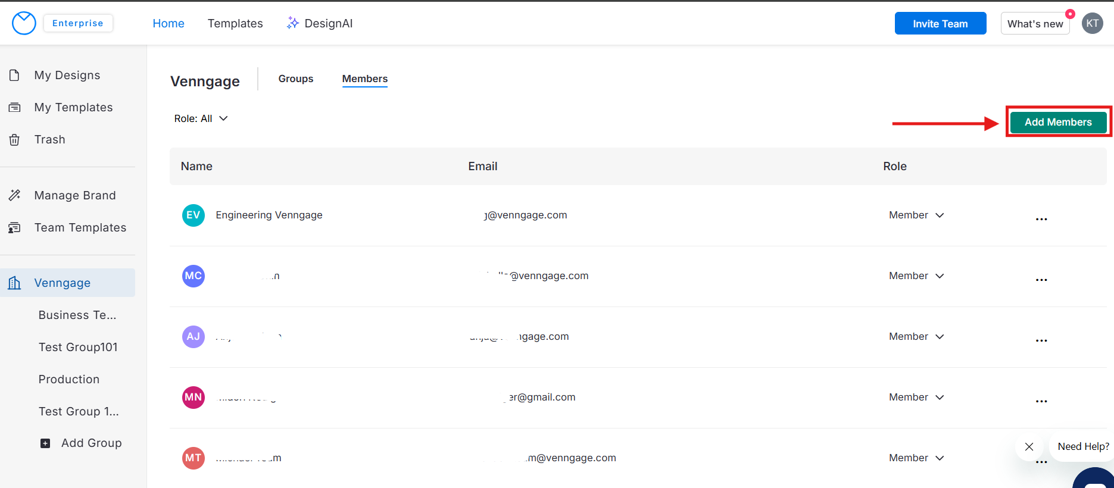
Task: Open the KT user avatar
Action: (x=1092, y=23)
